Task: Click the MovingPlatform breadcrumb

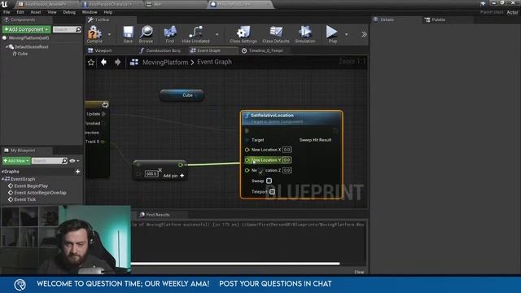Action: coord(165,62)
